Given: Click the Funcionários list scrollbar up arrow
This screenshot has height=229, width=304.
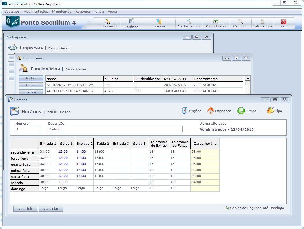Looking at the screenshot, I should [x=248, y=78].
